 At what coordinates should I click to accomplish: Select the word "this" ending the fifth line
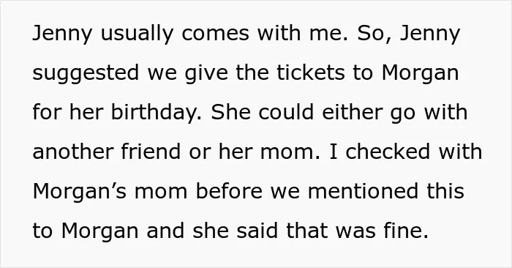445,191
